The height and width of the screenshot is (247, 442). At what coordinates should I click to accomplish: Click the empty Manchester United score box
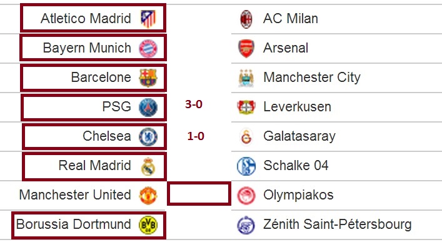(199, 193)
